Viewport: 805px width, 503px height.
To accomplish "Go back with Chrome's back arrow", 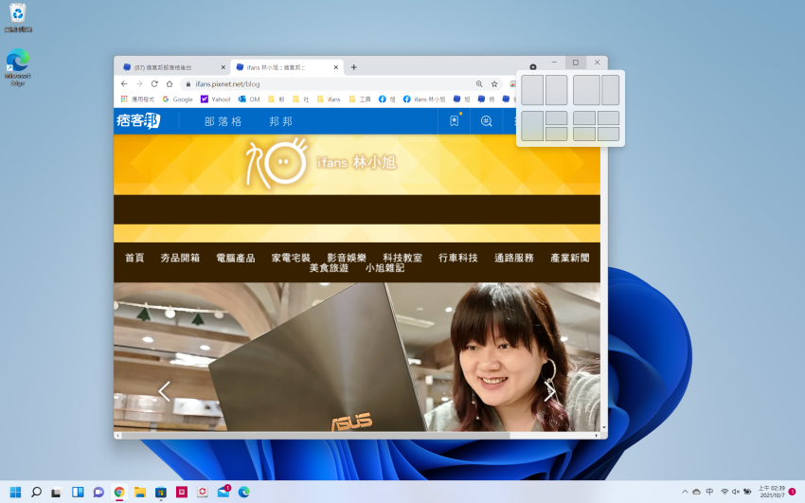I will coord(124,83).
